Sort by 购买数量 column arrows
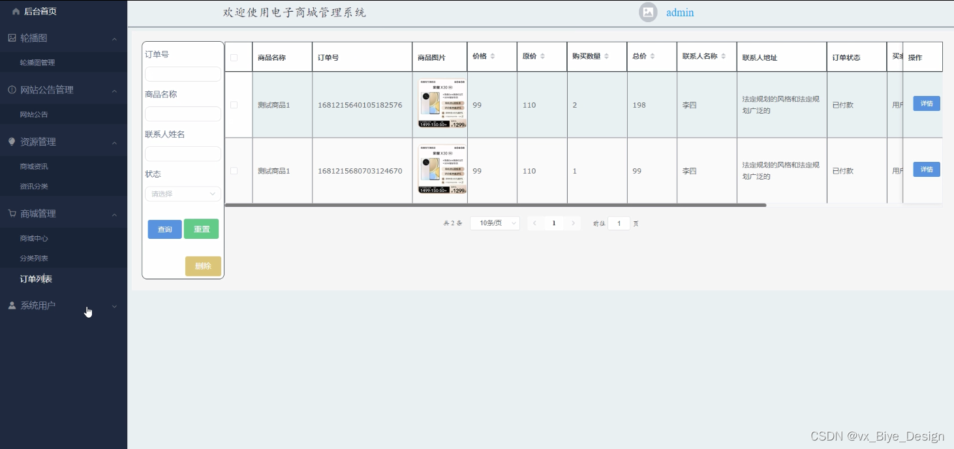954x449 pixels. coord(606,57)
